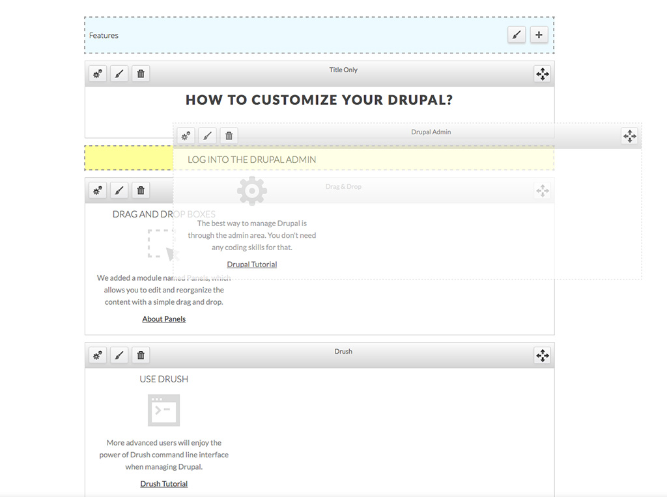Click the dashed box cursor image
This screenshot has width=667, height=497.
[163, 245]
